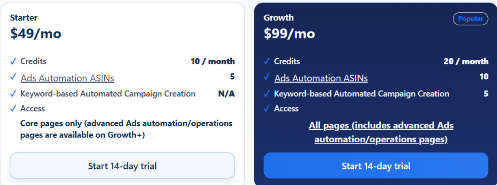Click the checkmark beside Growth Ads Automation ASINs
This screenshot has height=185, width=497.
tap(267, 77)
